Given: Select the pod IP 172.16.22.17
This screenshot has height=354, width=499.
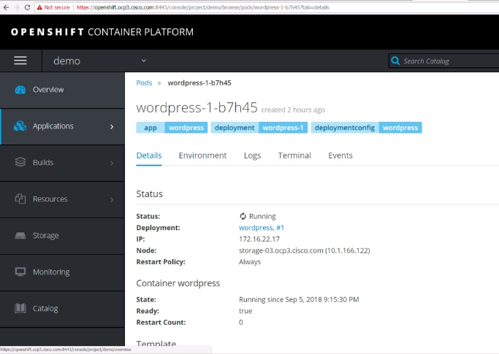Looking at the screenshot, I should click(259, 239).
